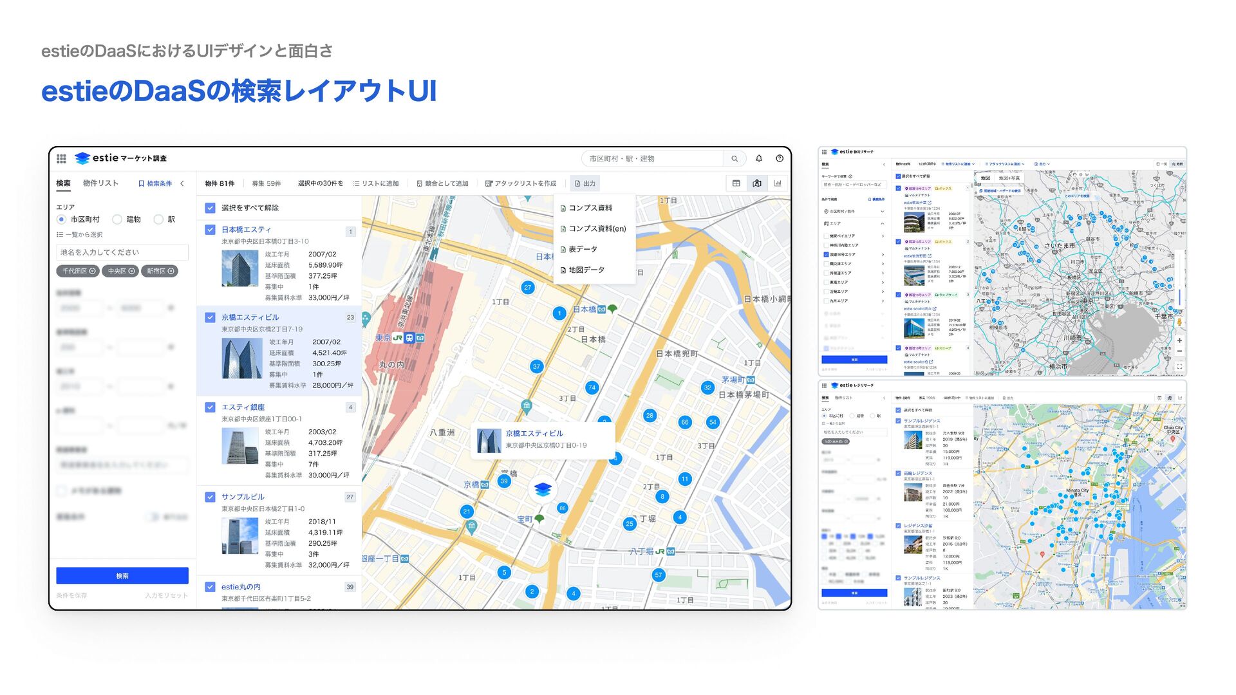Switch to the 物件リスト tab

pyautogui.click(x=100, y=183)
